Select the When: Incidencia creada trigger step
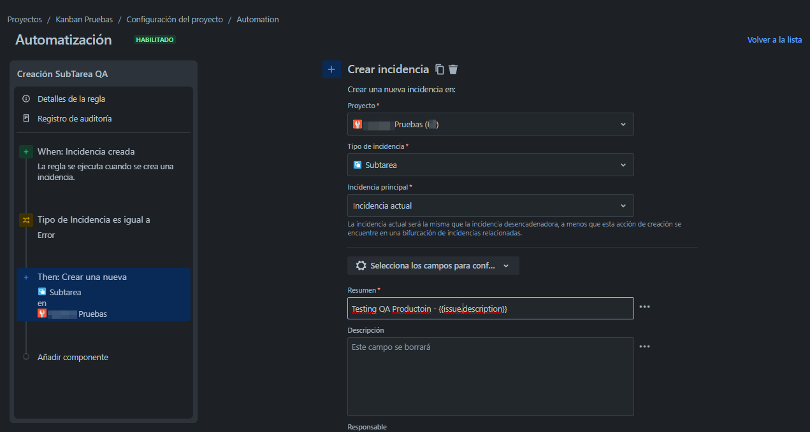 [x=104, y=164]
